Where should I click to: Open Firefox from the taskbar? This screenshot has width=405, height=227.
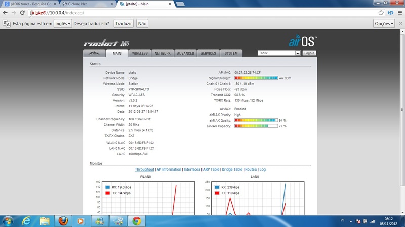tap(63, 221)
